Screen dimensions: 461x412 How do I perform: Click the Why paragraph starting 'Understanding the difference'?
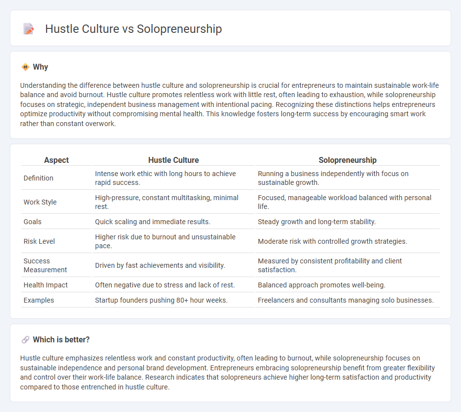pyautogui.click(x=230, y=104)
